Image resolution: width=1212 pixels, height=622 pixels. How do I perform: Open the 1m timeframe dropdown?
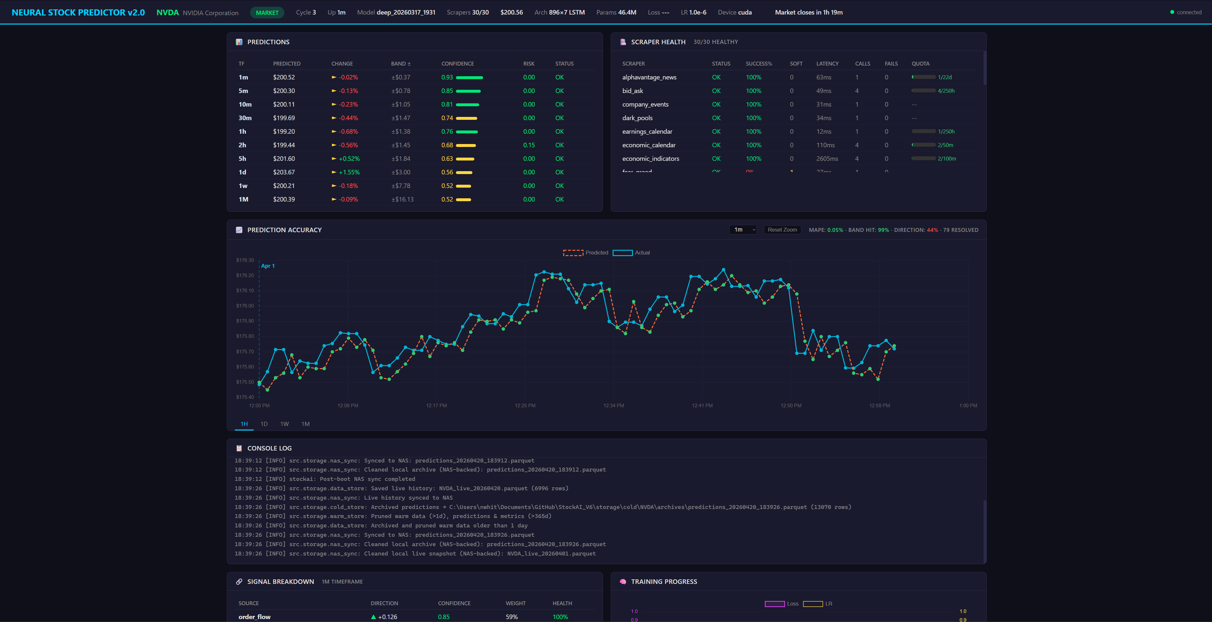[743, 229]
